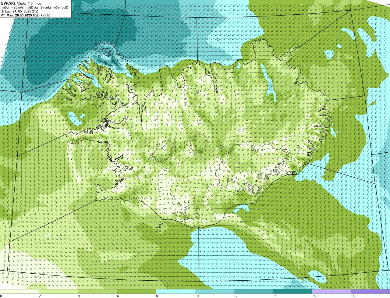Click the 6–8 m/s green legend swatch
Screen dimensions: 390x298
coord(136,291)
